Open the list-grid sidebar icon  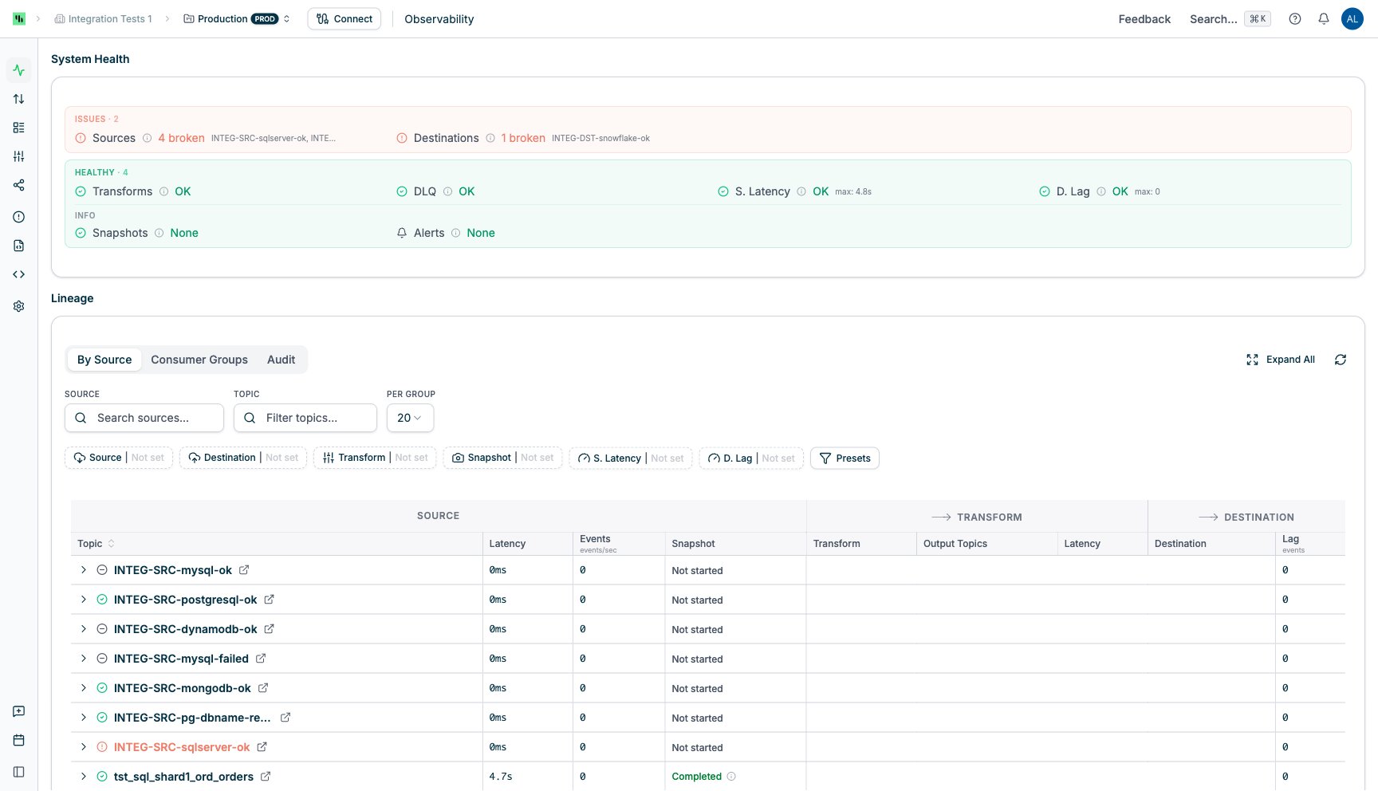coord(19,128)
